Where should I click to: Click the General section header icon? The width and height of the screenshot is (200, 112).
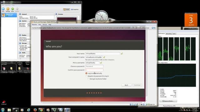coord(20,14)
